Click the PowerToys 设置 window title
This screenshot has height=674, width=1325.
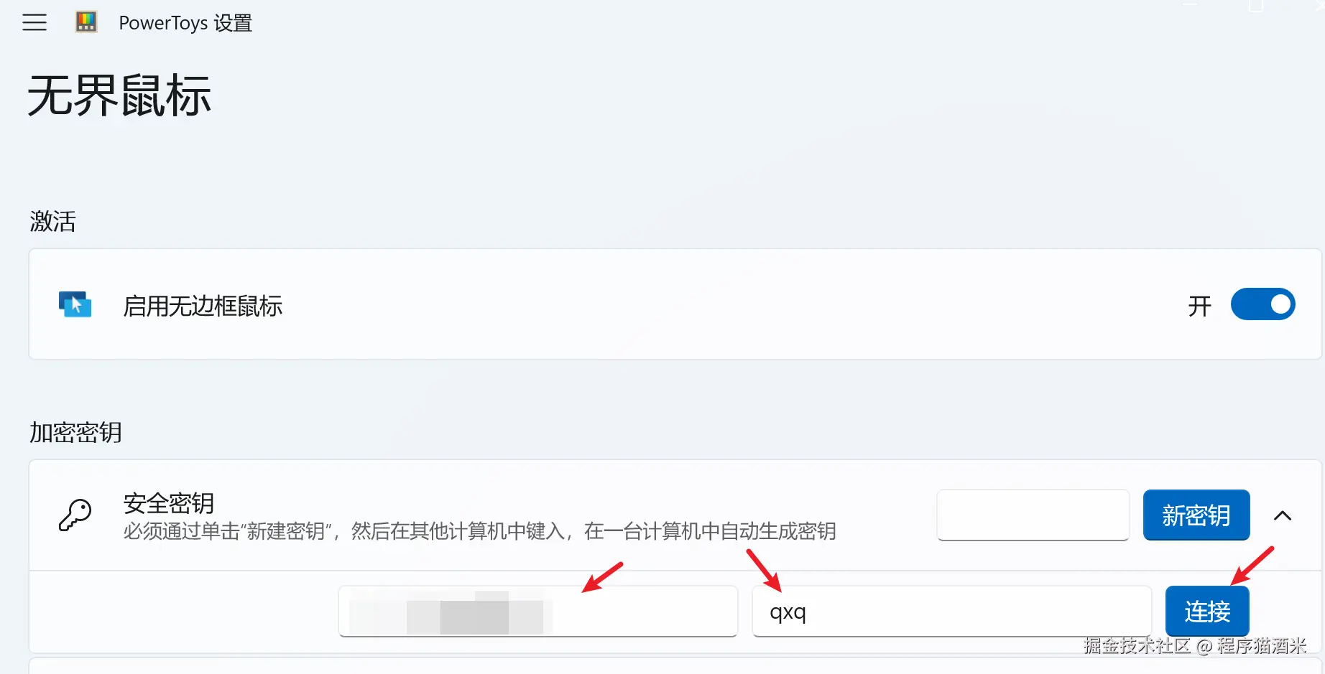pos(185,23)
